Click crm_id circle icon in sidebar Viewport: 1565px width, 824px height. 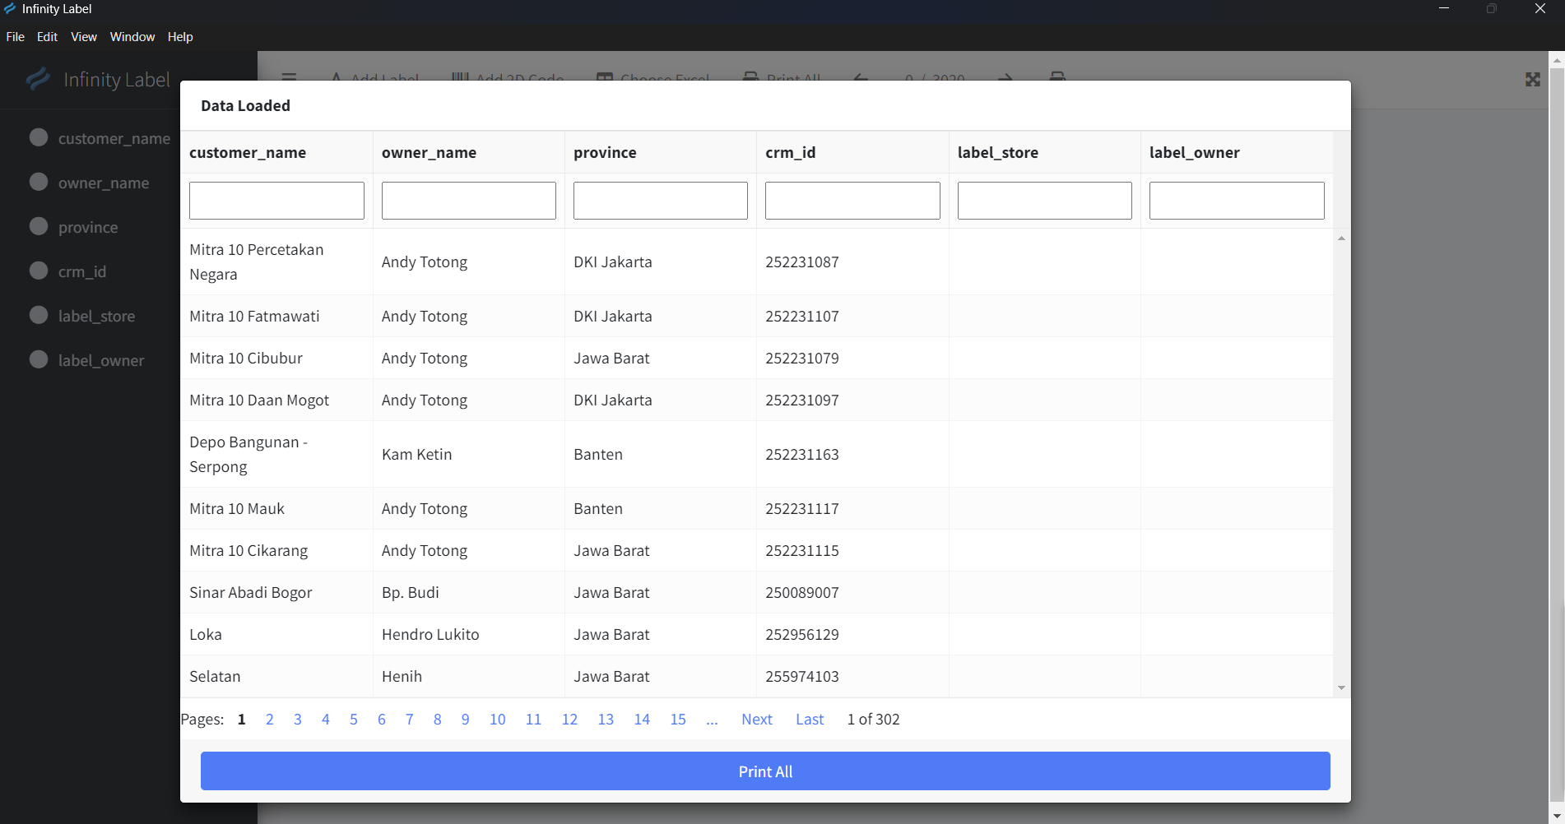(39, 271)
